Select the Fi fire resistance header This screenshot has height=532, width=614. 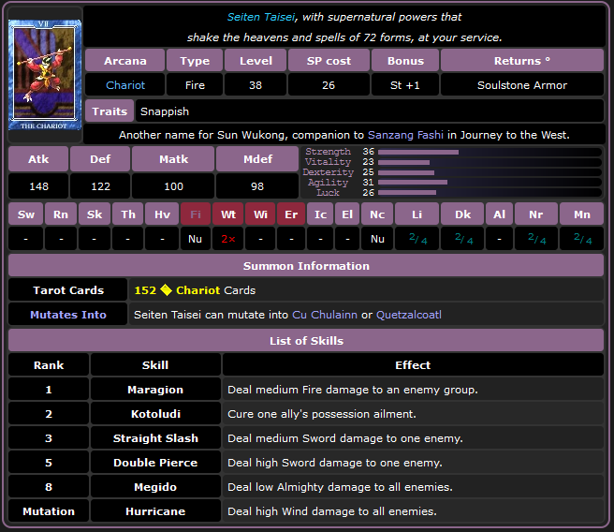(196, 214)
